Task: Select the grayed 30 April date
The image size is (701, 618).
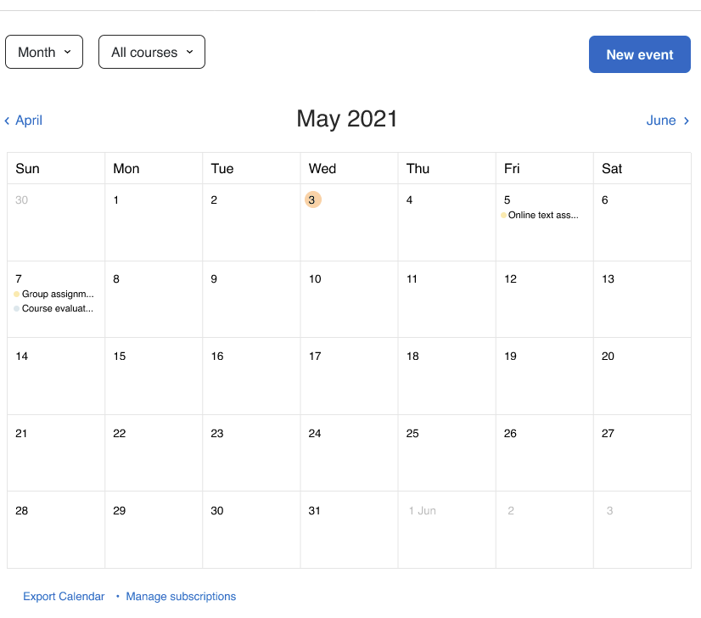Action: pyautogui.click(x=21, y=199)
